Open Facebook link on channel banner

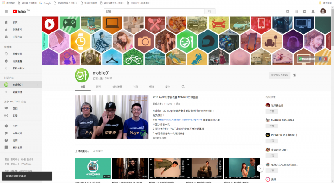pyautogui.click(x=320, y=59)
